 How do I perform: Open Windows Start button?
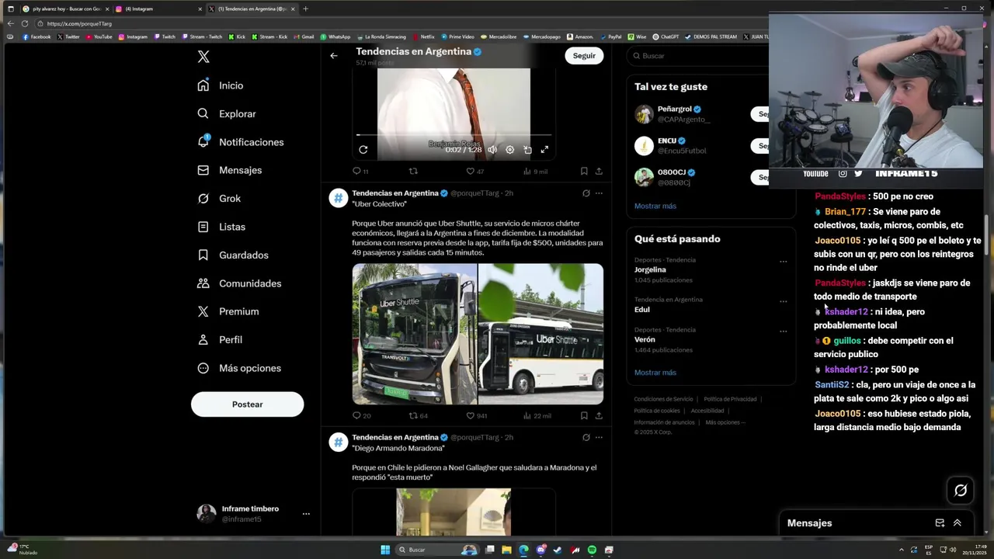(385, 550)
